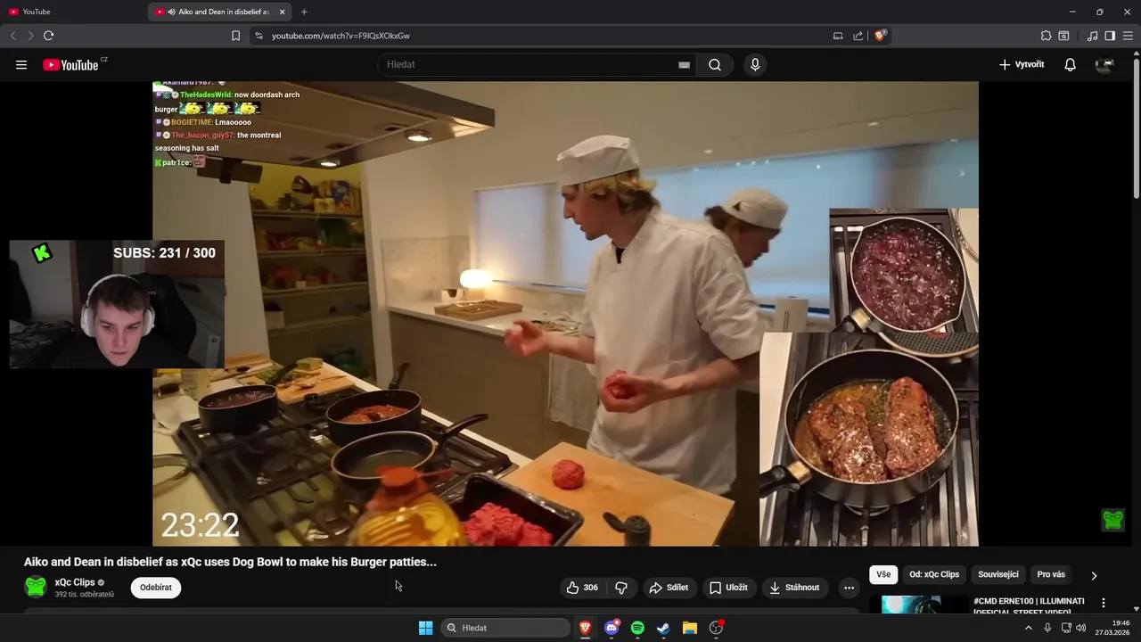Open Spotify from the taskbar
The image size is (1141, 642).
[637, 628]
